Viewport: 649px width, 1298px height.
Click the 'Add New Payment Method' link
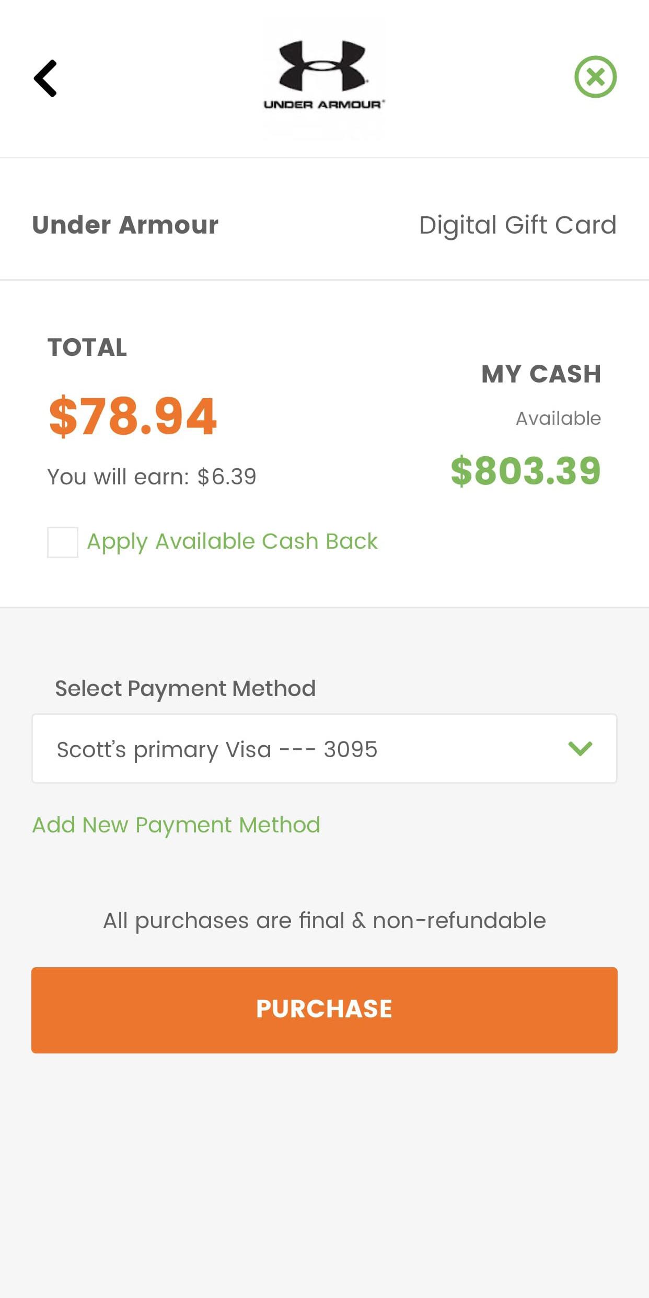[176, 825]
